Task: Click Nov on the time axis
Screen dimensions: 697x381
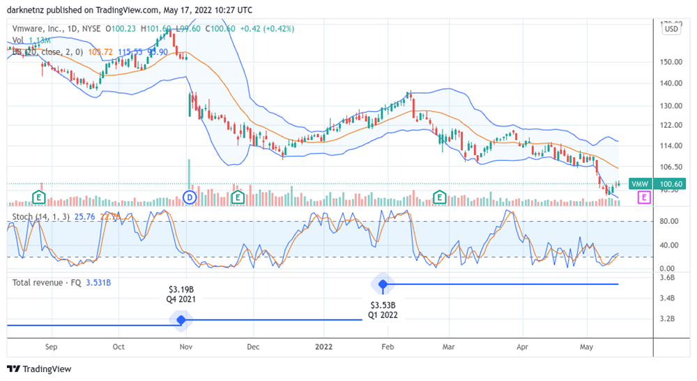Action: click(x=186, y=347)
